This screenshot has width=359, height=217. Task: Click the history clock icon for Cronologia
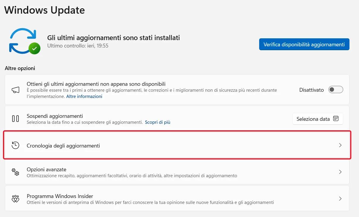pos(15,145)
